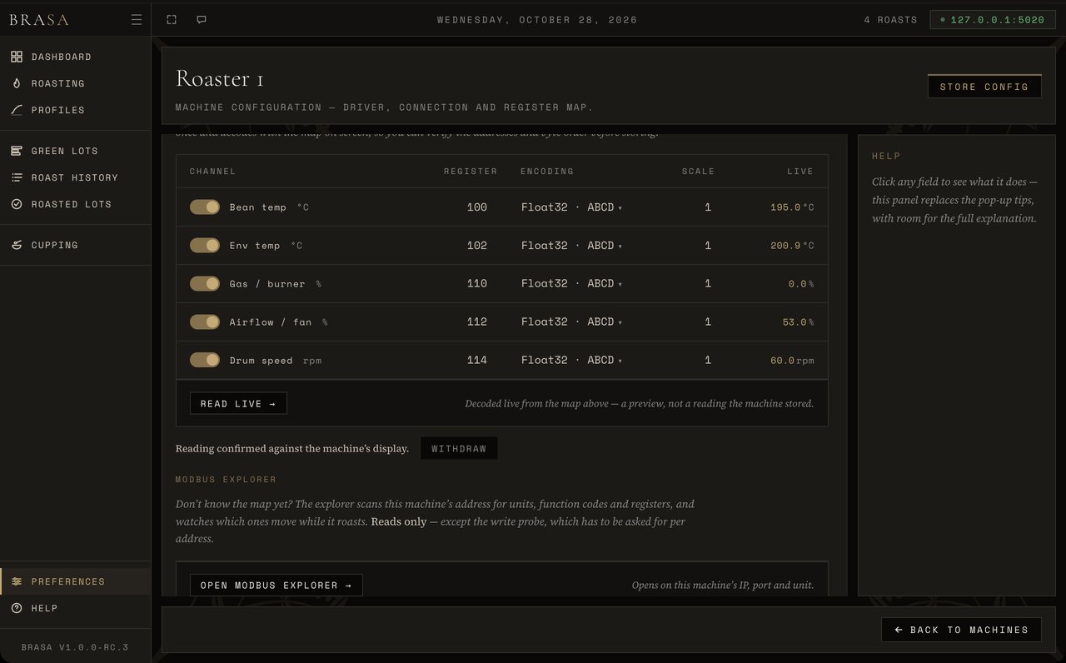Click the Profiles curve icon
Image resolution: width=1066 pixels, height=663 pixels.
[x=17, y=110]
